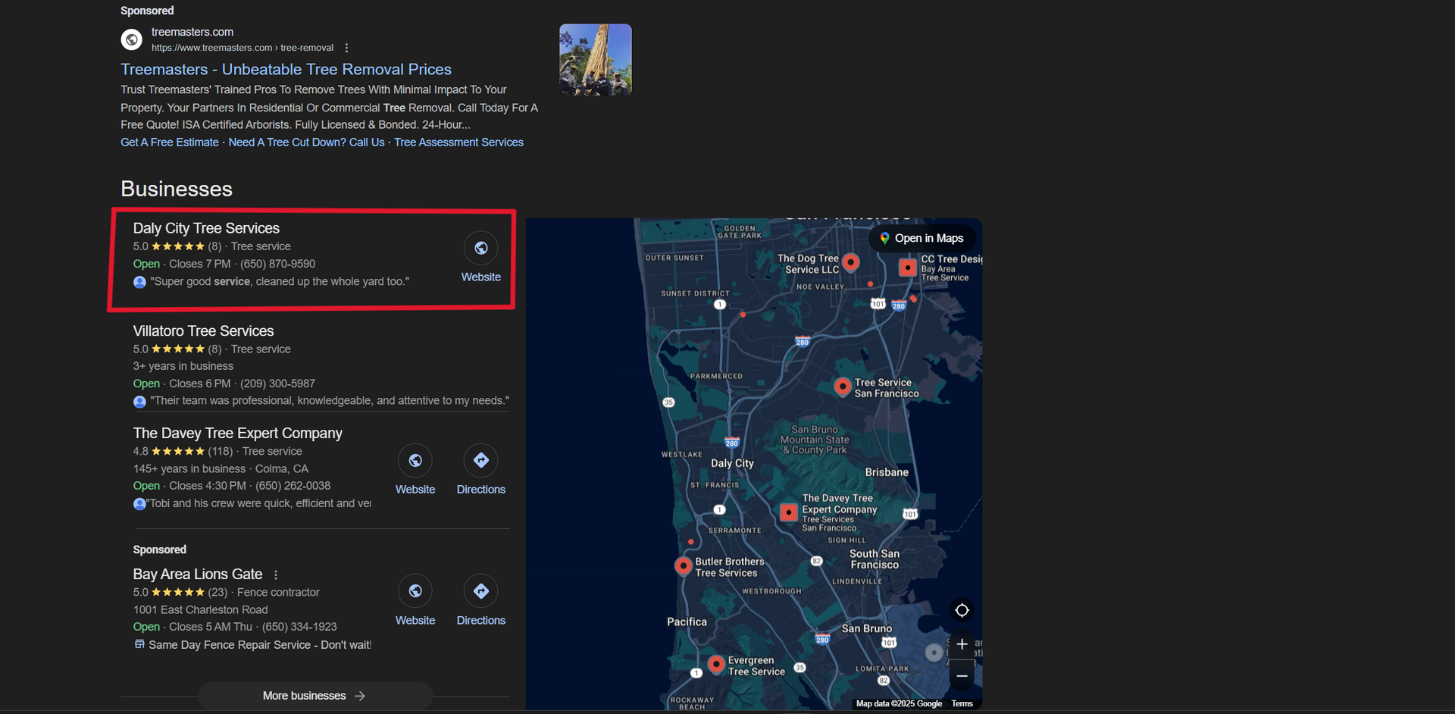Image resolution: width=1455 pixels, height=714 pixels.
Task: Click the San Bruno Mountain State Park map label
Action: coord(815,440)
